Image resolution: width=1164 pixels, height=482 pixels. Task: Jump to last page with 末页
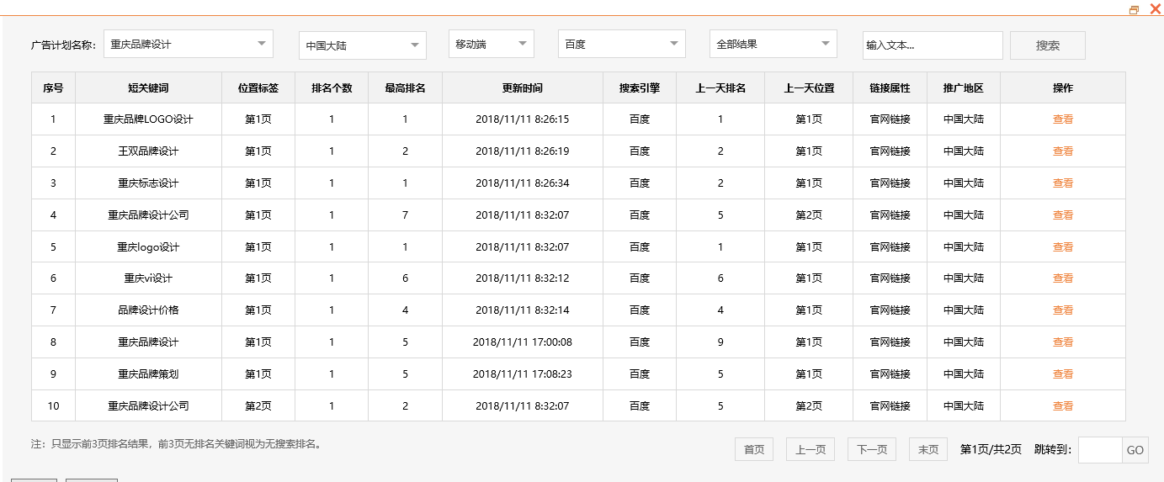pos(928,449)
